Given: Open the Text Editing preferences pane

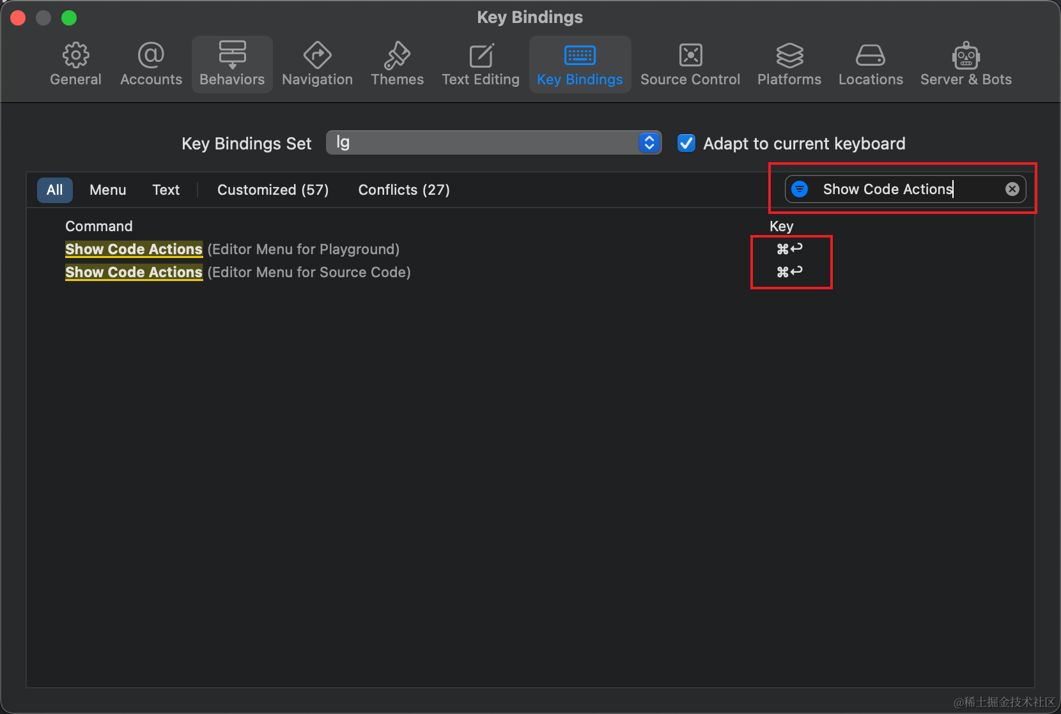Looking at the screenshot, I should [x=481, y=65].
